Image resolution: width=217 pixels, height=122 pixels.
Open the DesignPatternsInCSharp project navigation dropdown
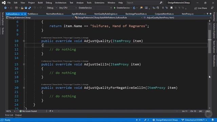pos(40,18)
